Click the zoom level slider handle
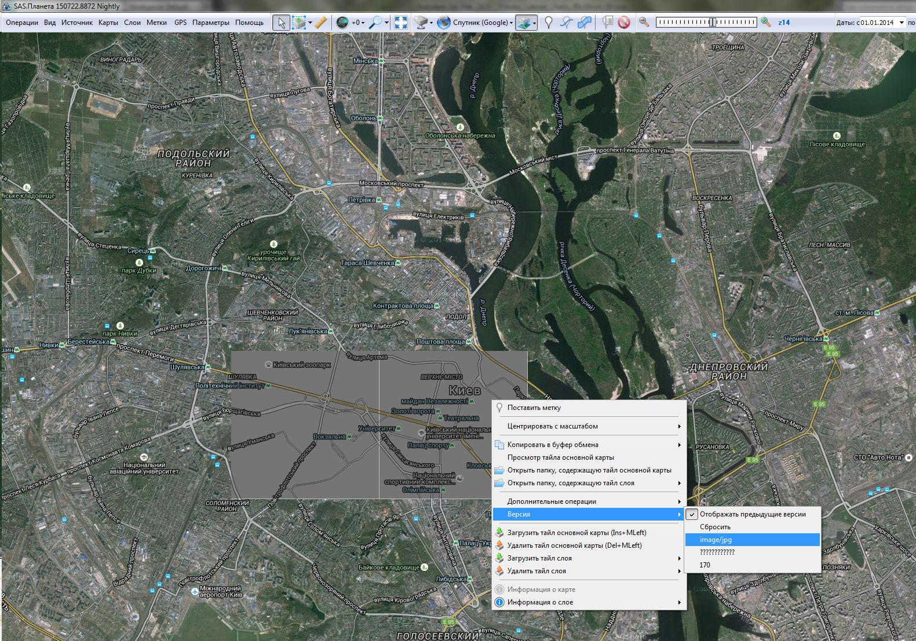The height and width of the screenshot is (641, 916). tap(712, 23)
